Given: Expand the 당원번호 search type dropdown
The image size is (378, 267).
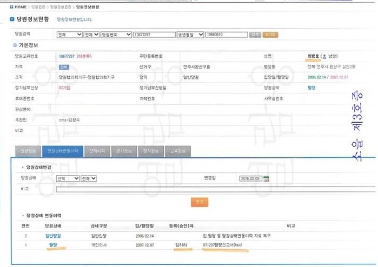Looking at the screenshot, I should point(115,35).
